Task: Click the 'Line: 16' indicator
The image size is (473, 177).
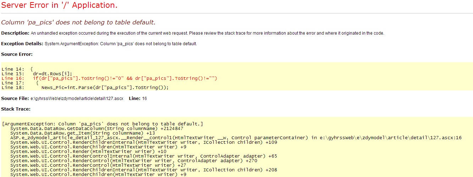Action: 138,99
